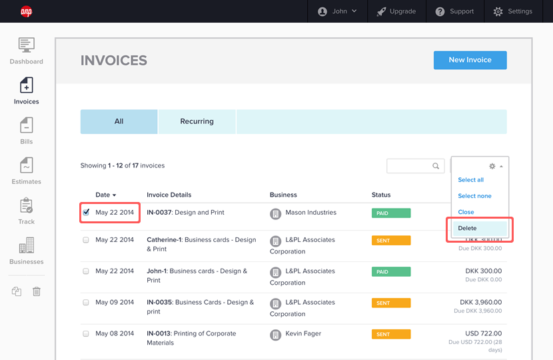This screenshot has height=360, width=553.
Task: Click the copy documents icon in sidebar
Action: [17, 291]
